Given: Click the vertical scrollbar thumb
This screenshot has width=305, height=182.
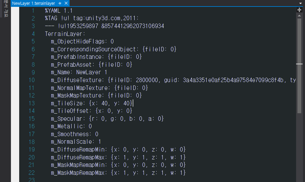Looking at the screenshot, I should (x=300, y=66).
